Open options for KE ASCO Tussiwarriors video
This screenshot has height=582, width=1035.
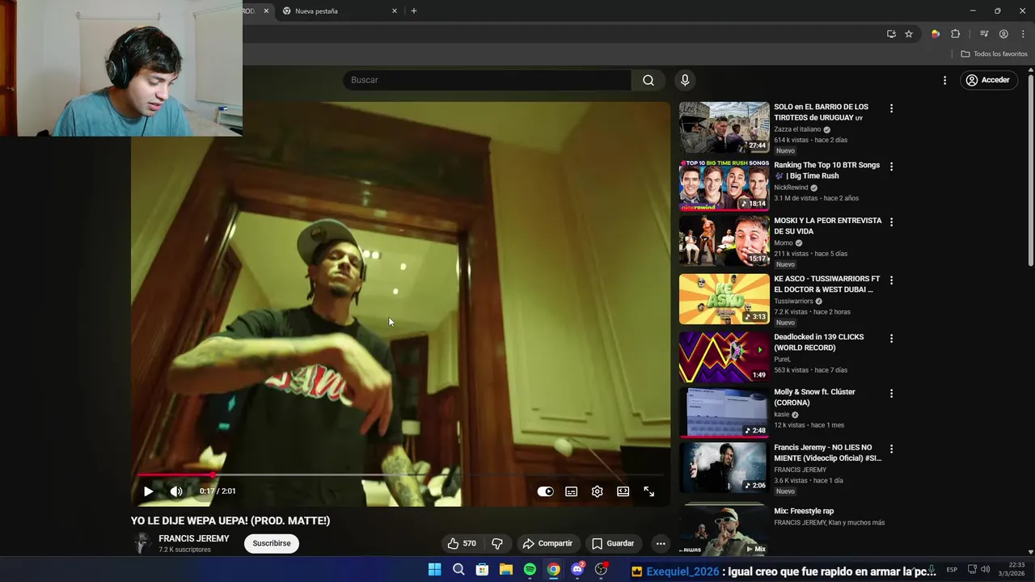point(891,280)
